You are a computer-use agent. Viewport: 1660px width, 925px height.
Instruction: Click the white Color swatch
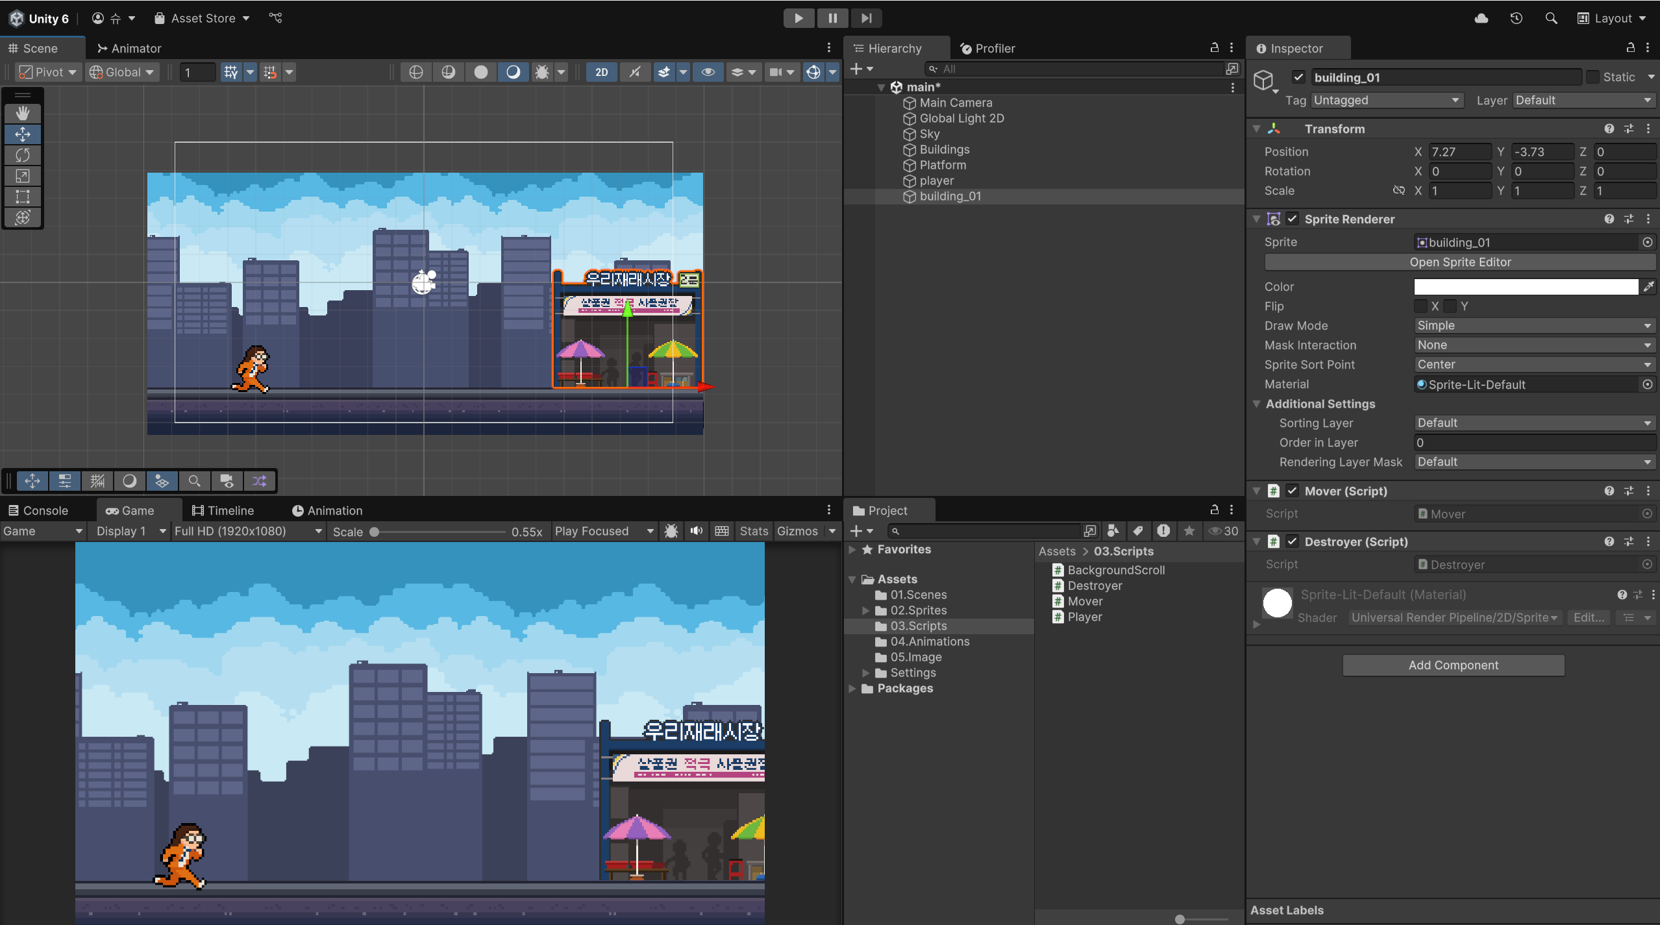tap(1526, 287)
